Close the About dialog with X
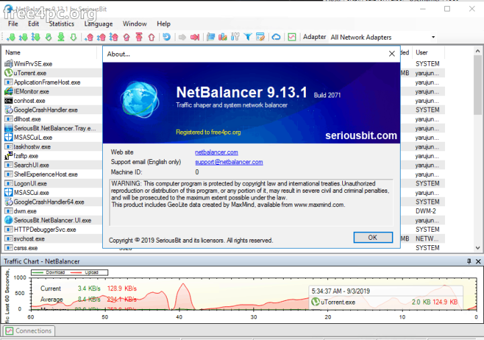484x340 pixels. [392, 54]
